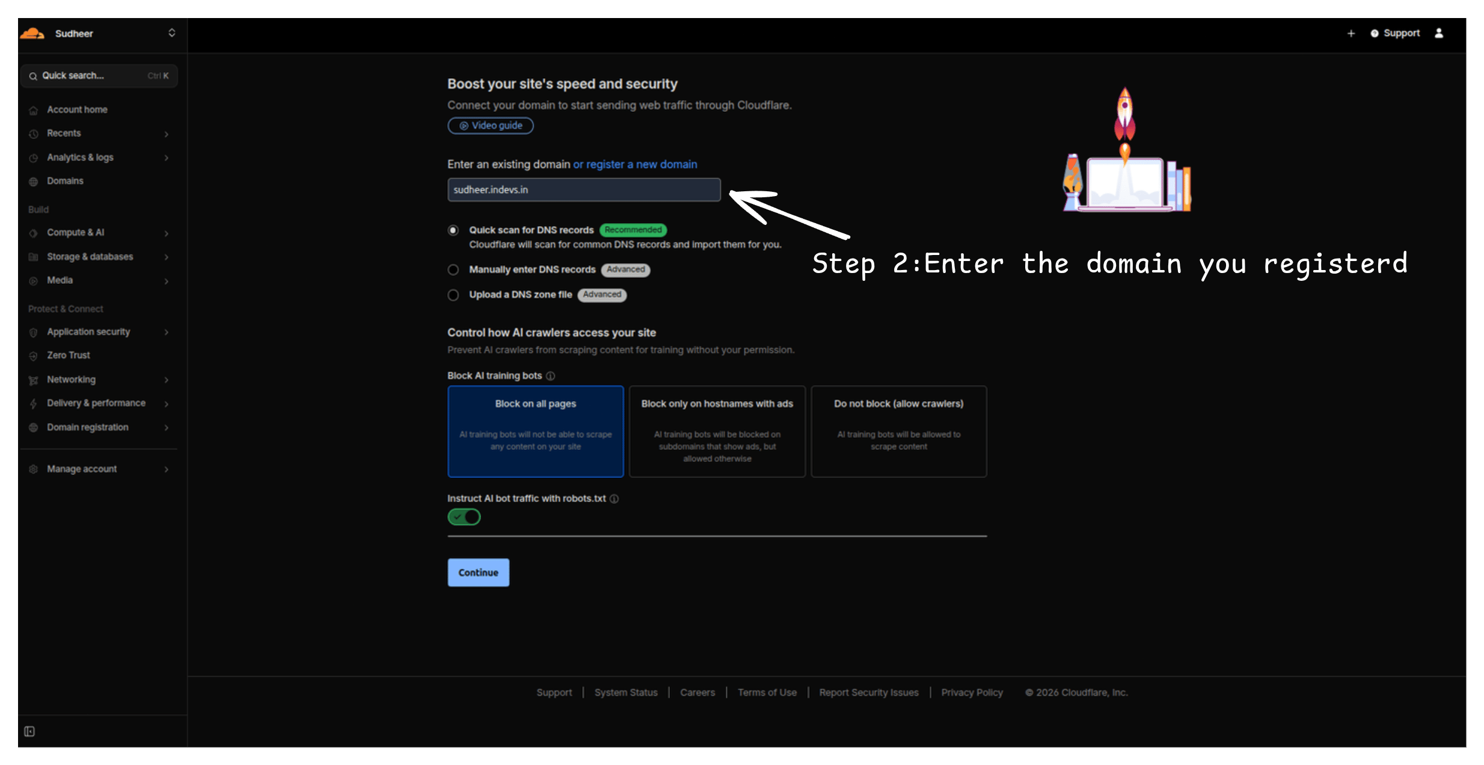
Task: Click the Video guide button
Action: tap(491, 126)
